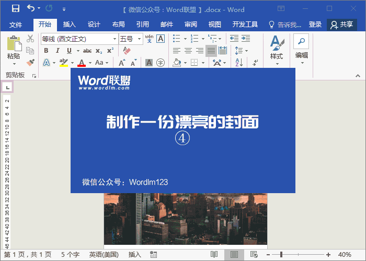
Task: Align text left
Action: coord(177,51)
